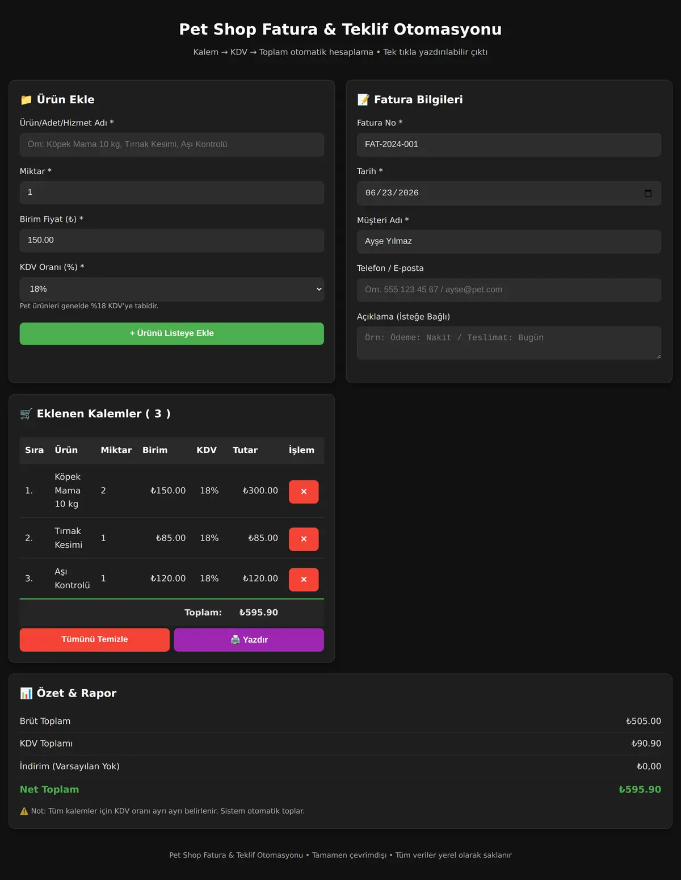This screenshot has width=681, height=880.
Task: Focus the Açıklama text area
Action: click(509, 343)
